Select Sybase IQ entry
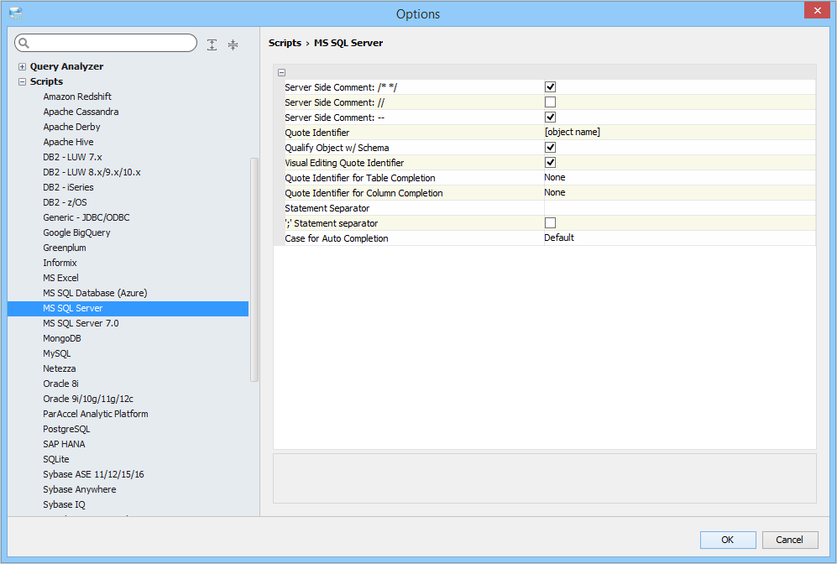Image resolution: width=837 pixels, height=564 pixels. pyautogui.click(x=64, y=504)
